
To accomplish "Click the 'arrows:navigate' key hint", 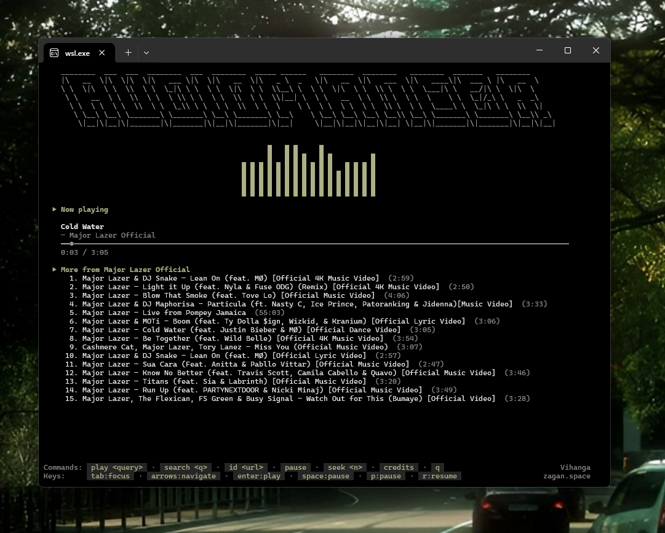I will (x=184, y=476).
